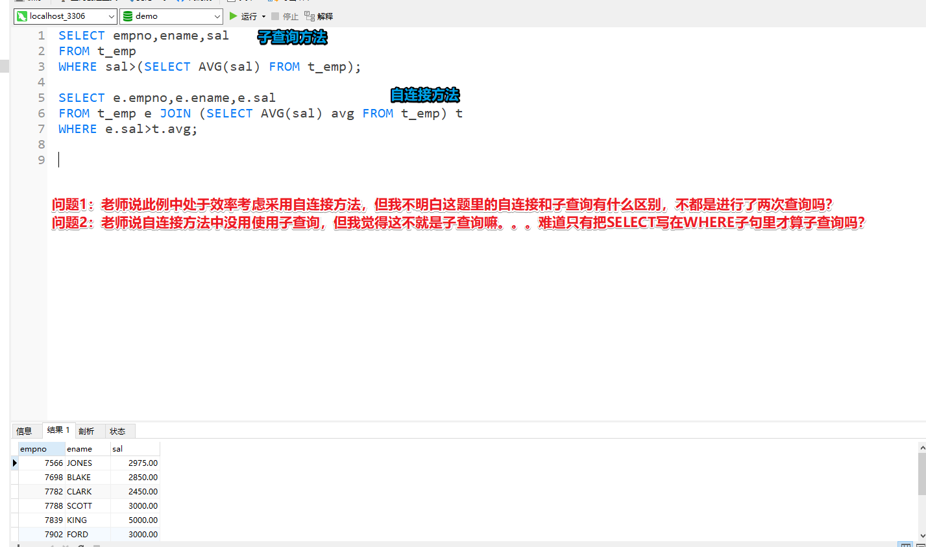Viewport: 926px width, 547px height.
Task: Click the sal column header
Action: click(135, 448)
